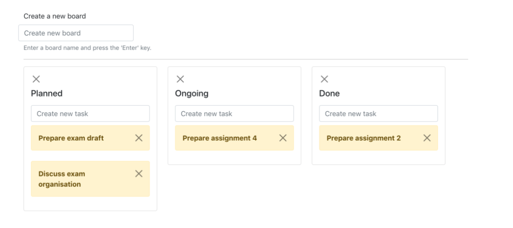Viewport: 513px width, 228px height.
Task: Remove the 'Prepare assignment 2' task
Action: (x=427, y=138)
